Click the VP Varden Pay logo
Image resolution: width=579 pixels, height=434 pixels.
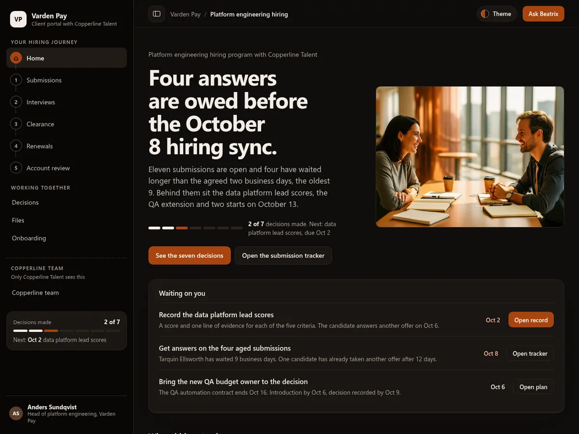[x=18, y=19]
